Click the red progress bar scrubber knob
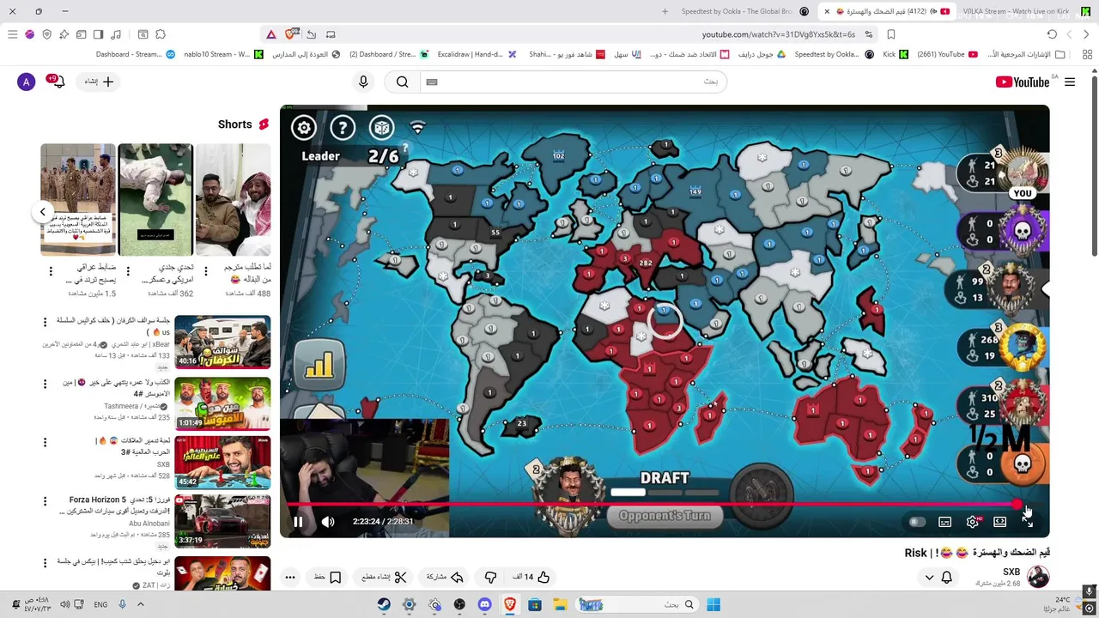This screenshot has width=1099, height=618. (x=1017, y=505)
